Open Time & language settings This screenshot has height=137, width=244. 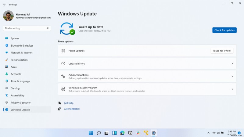click(x=27, y=81)
